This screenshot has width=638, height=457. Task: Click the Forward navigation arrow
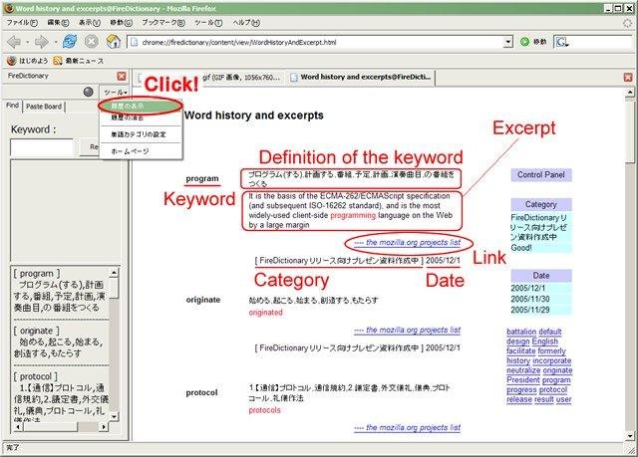click(42, 42)
